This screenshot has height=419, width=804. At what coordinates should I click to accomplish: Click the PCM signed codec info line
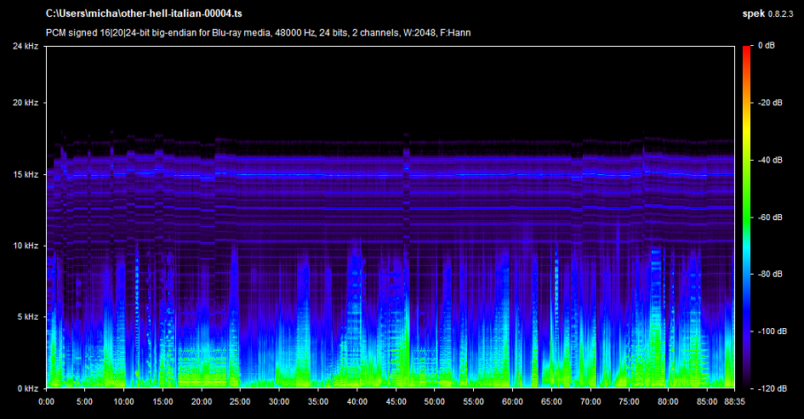pyautogui.click(x=259, y=33)
